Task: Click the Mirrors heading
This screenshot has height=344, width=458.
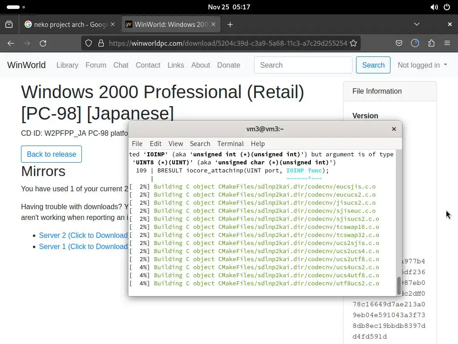Action: point(43,171)
